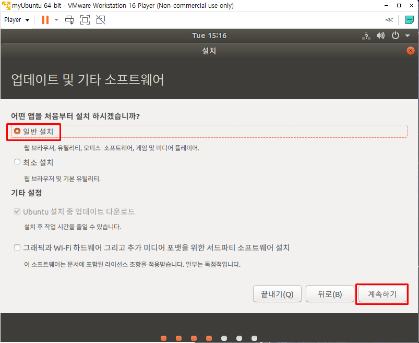Click the license terms description text

pos(132,265)
